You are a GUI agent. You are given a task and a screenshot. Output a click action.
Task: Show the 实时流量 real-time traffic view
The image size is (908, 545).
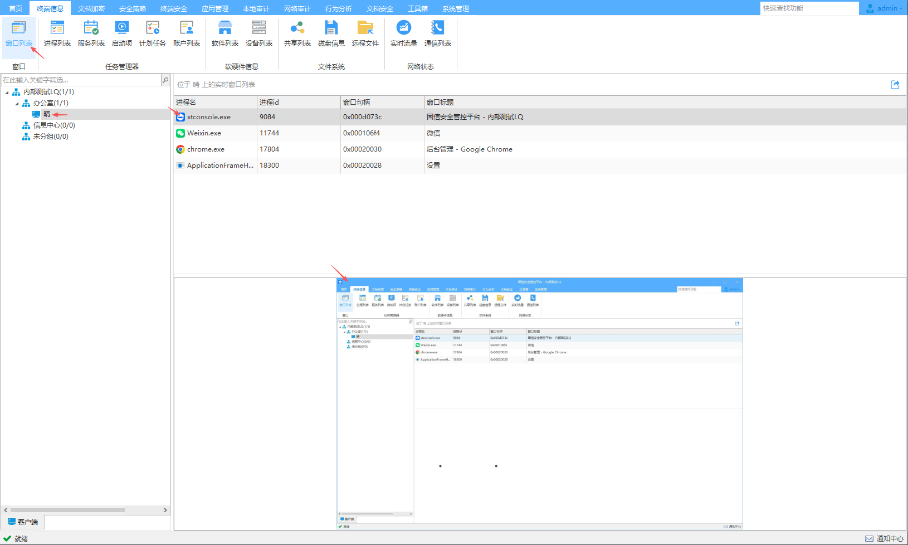(404, 33)
